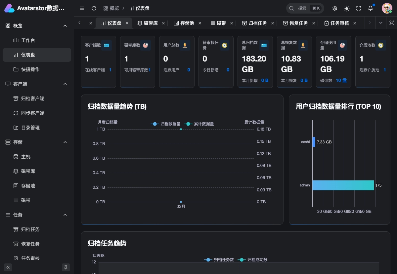
Task: Close the 仪表盘 tab
Action: tap(127, 23)
